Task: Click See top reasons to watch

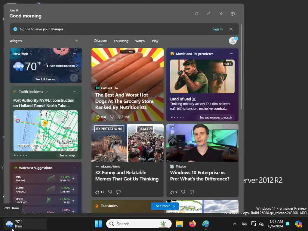Action: pyautogui.click(x=215, y=118)
